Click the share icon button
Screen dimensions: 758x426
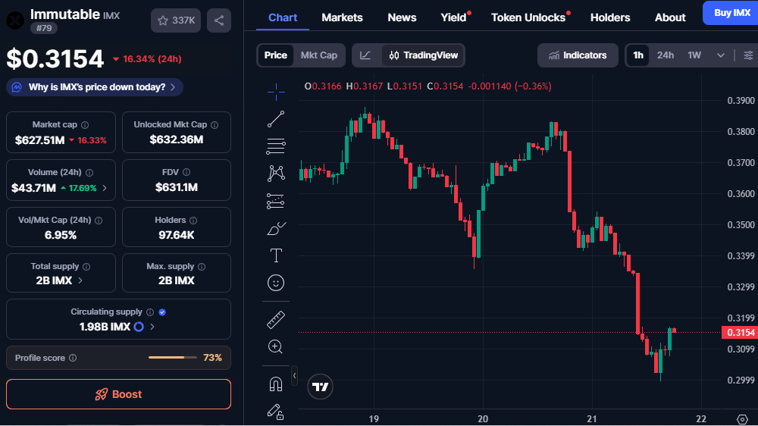coord(219,20)
